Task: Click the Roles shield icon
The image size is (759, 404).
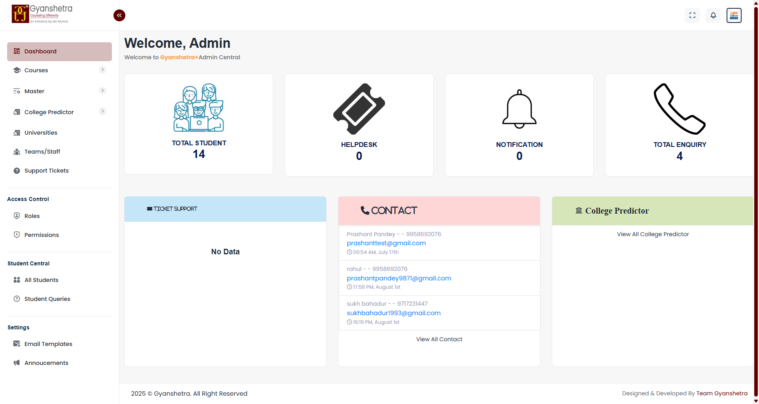Action: [x=17, y=216]
